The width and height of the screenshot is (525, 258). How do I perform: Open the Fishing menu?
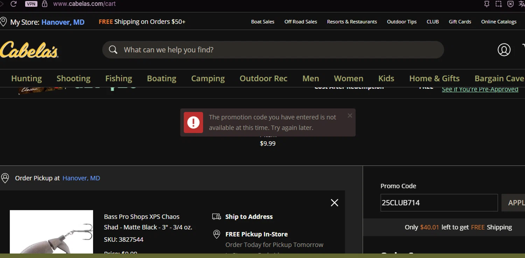(x=119, y=78)
